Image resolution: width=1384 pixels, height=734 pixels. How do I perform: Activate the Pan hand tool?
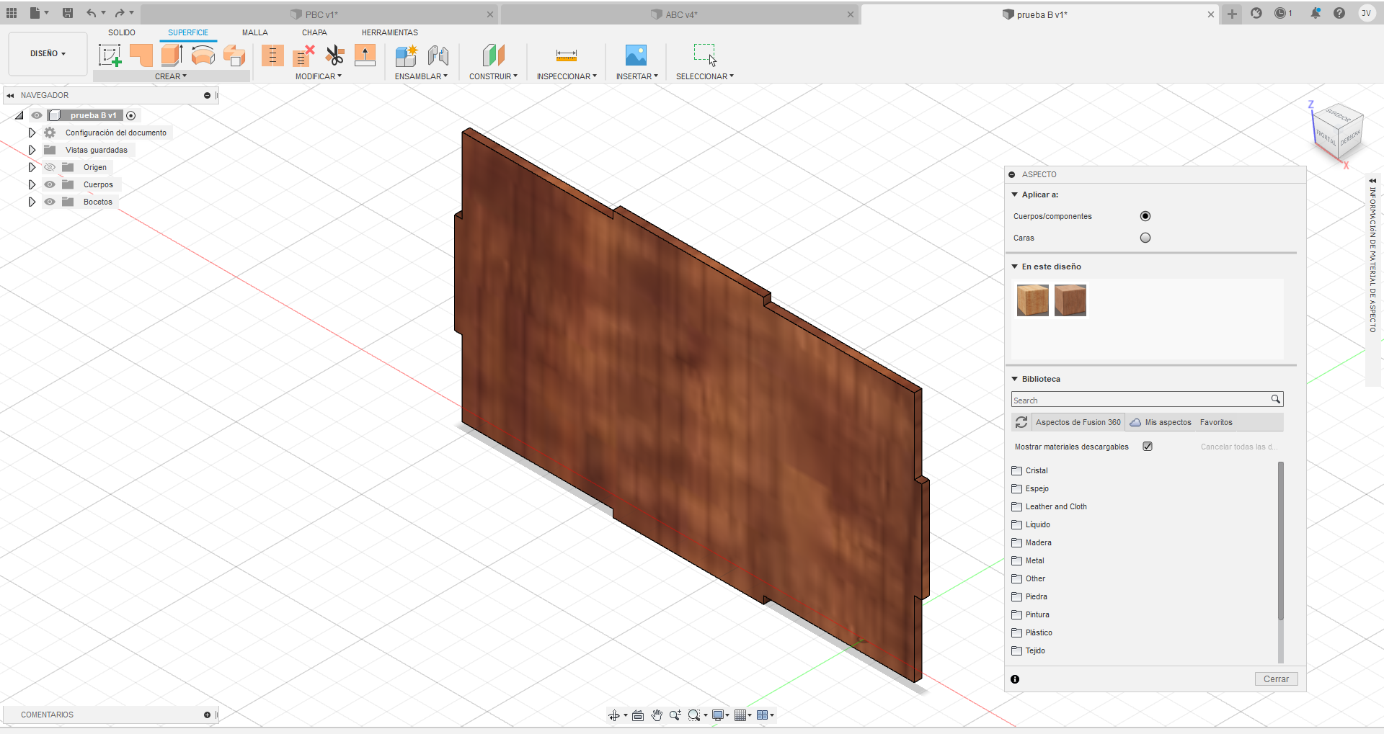[x=657, y=715]
